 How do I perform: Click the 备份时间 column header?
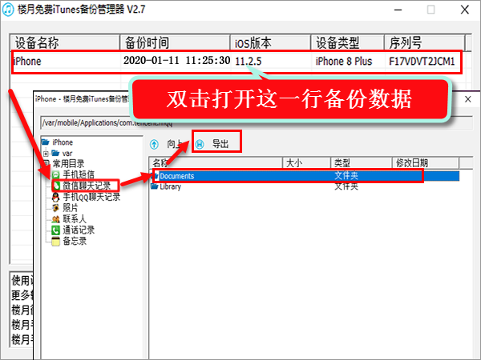(175, 42)
